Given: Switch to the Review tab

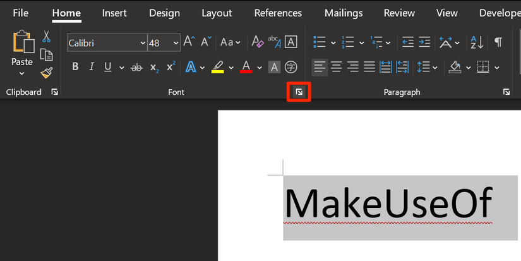Looking at the screenshot, I should 399,13.
